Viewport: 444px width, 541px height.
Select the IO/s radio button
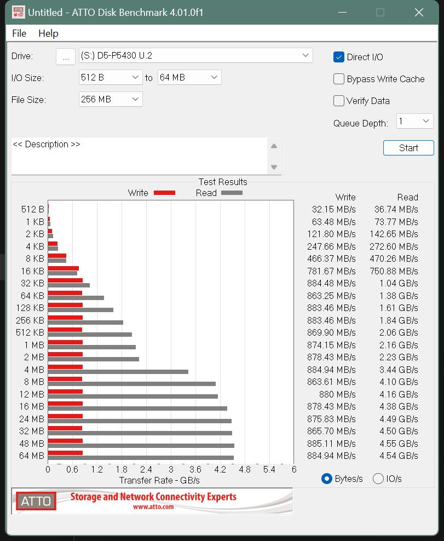coord(378,479)
